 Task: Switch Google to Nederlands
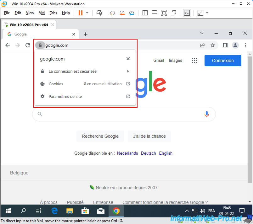click(127, 153)
